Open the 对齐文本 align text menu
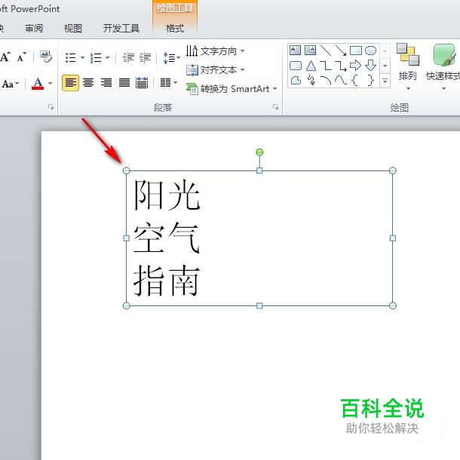The height and width of the screenshot is (460, 460). click(215, 70)
